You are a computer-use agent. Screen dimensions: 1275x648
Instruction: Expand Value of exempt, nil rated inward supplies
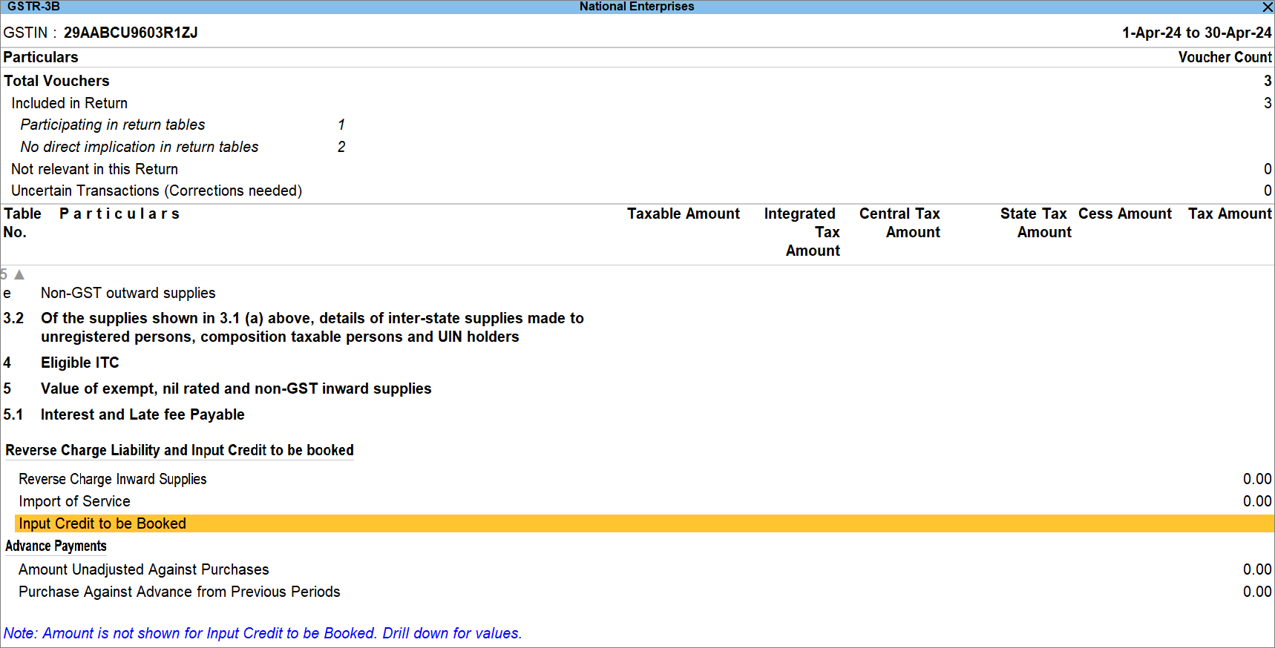[x=235, y=389]
